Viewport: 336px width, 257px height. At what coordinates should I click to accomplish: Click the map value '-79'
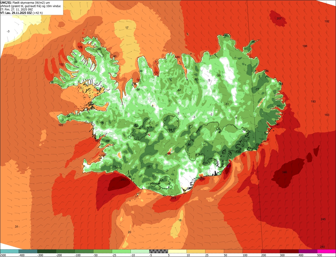[x=114, y=167]
